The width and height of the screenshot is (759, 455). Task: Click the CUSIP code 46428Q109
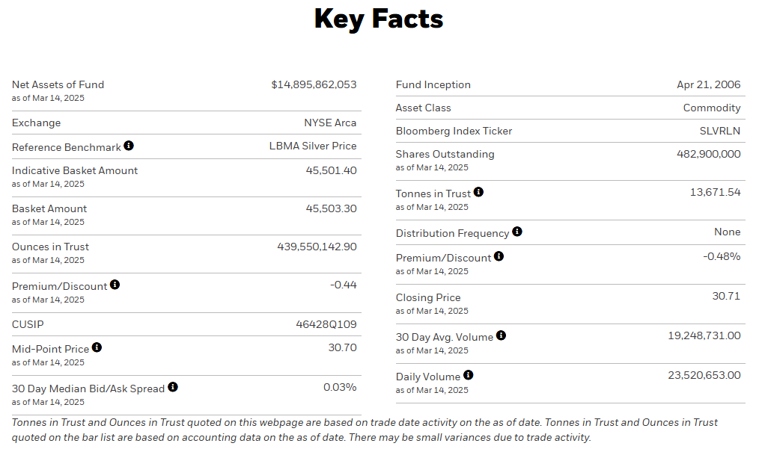point(326,324)
